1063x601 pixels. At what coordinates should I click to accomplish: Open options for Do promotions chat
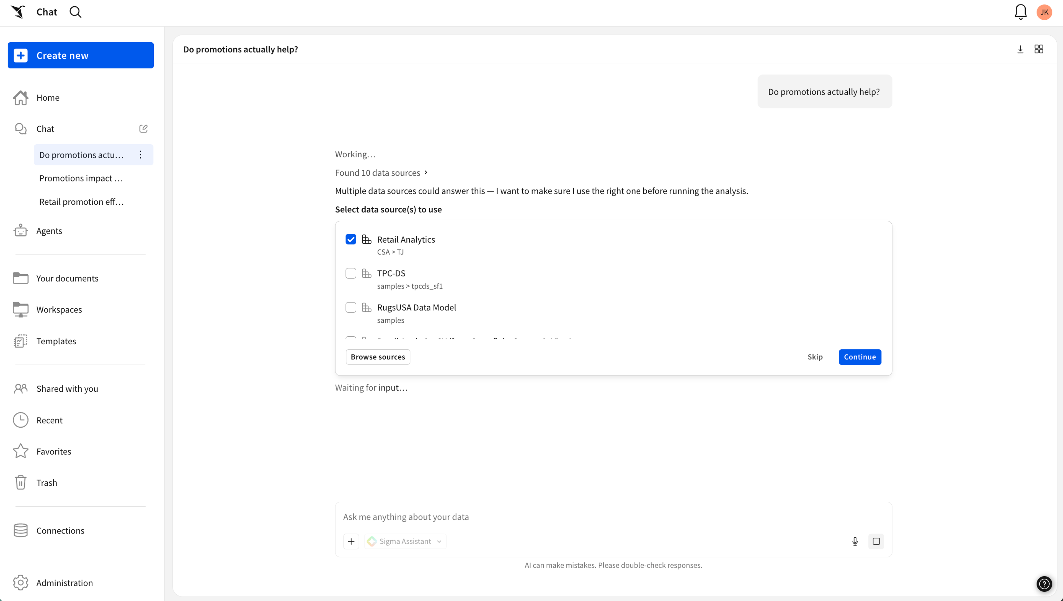pyautogui.click(x=140, y=155)
